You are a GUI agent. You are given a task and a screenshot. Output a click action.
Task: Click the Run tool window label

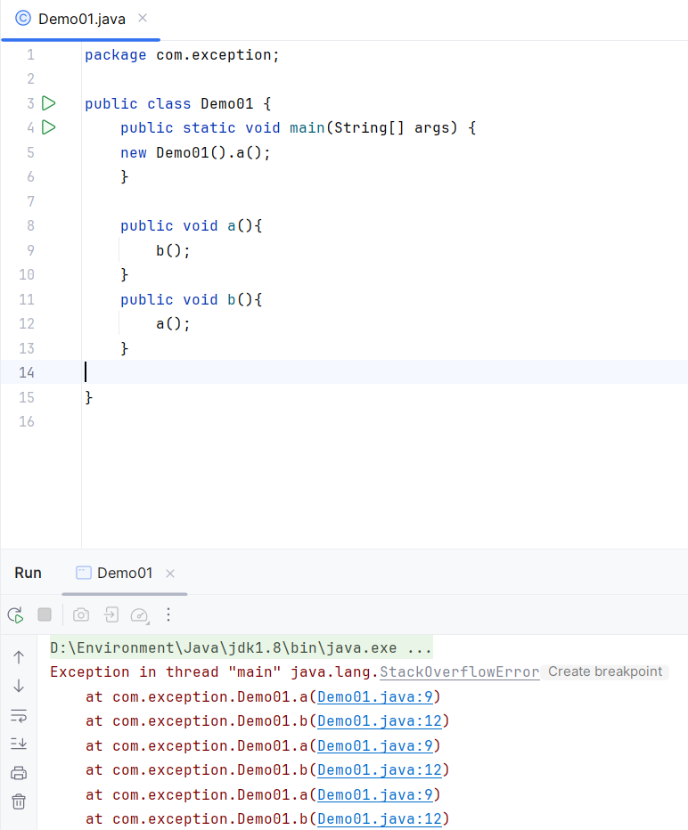click(x=28, y=574)
